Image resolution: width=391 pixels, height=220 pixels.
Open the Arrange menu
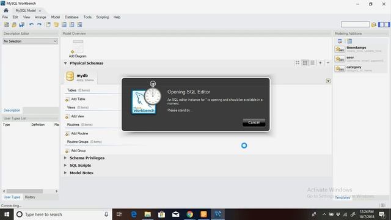(40, 17)
